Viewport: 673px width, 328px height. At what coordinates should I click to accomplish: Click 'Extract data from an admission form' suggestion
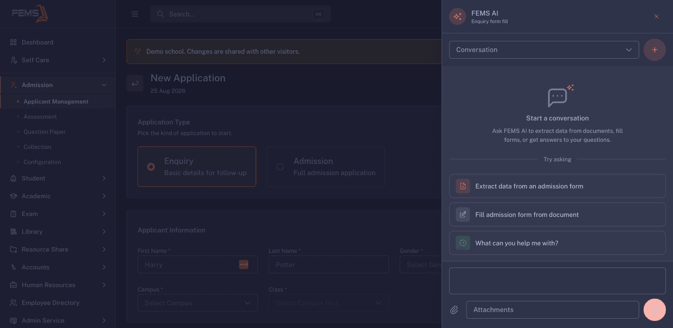pos(557,186)
